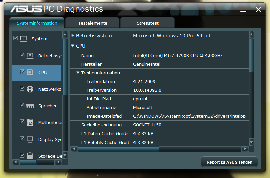Click details pane horizontal scroll left arrow
270x178 pixels.
(74, 149)
